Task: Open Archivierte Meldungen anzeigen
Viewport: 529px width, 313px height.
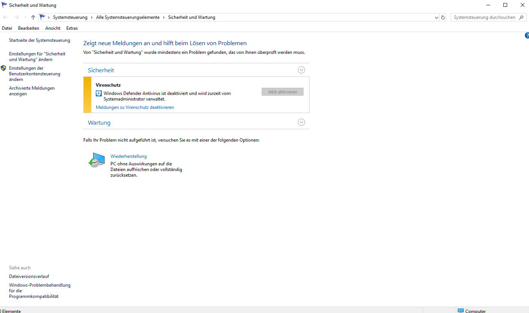Action: (32, 91)
